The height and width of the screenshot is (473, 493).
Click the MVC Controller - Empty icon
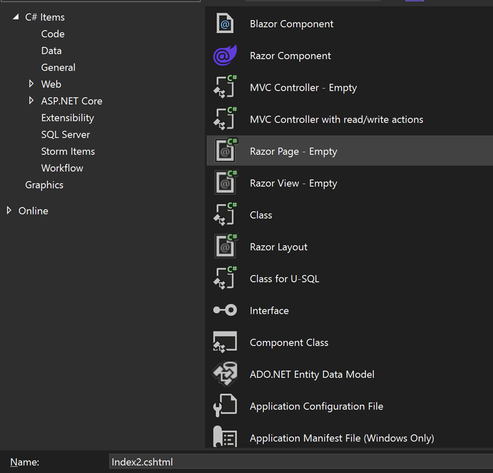point(225,87)
